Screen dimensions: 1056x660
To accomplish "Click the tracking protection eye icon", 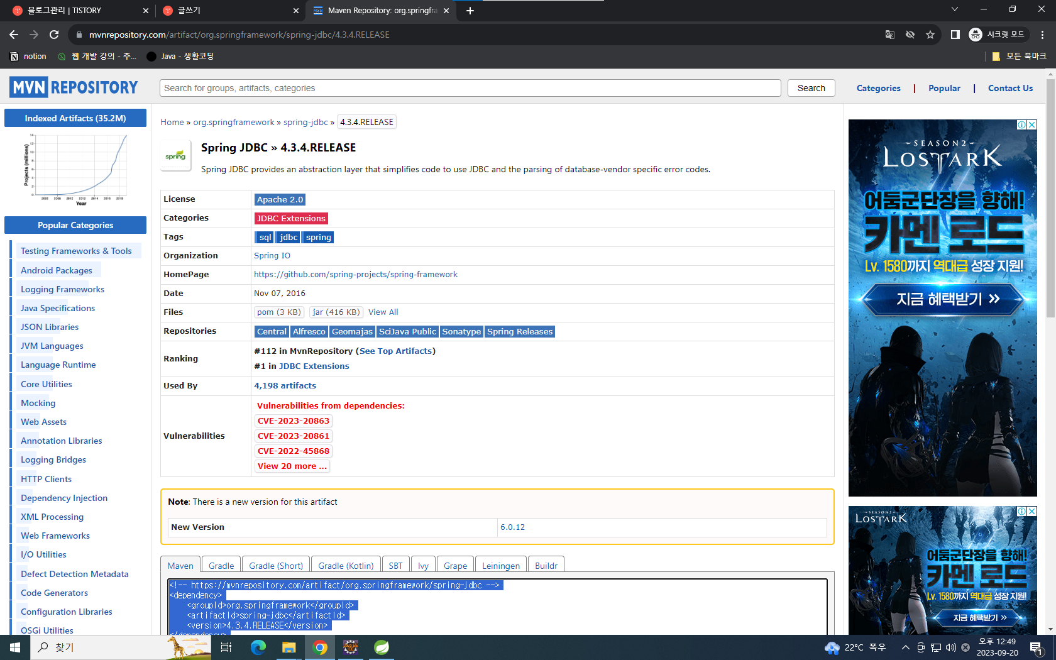I will [x=910, y=35].
